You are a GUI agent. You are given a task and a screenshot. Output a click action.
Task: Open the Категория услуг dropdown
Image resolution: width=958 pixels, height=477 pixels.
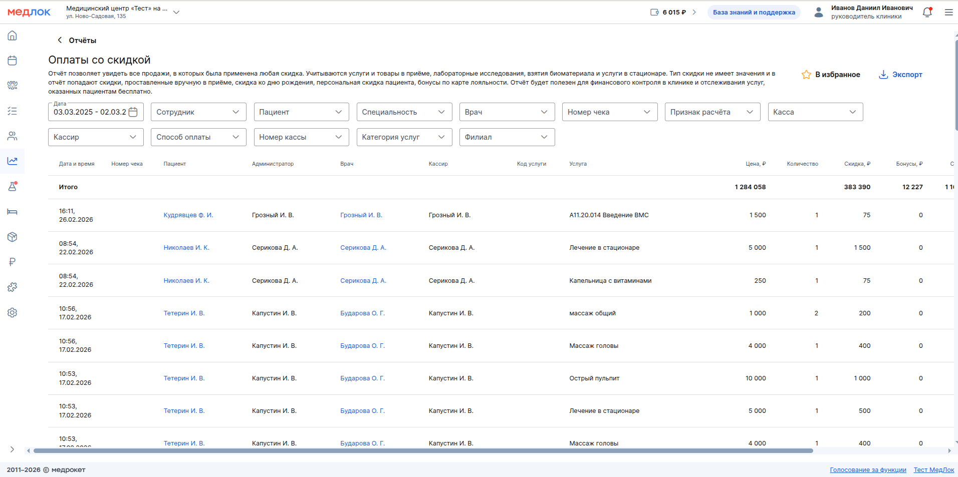404,137
